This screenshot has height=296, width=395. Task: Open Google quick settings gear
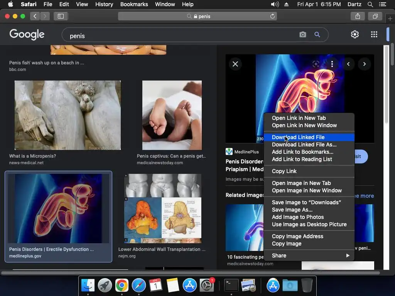point(355,34)
